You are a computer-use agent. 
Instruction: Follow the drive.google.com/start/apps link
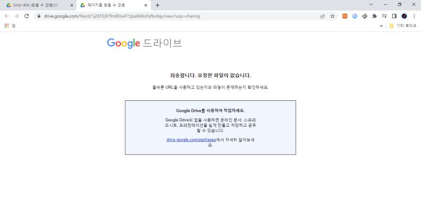click(x=191, y=140)
